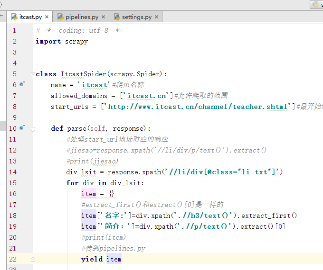This screenshot has width=323, height=270.
Task: Click the 'parse' method name on line 10
Action: 76,129
